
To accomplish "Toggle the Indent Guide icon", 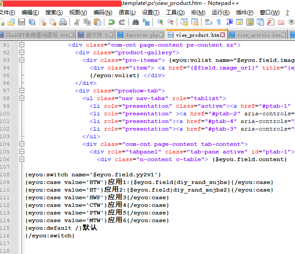I will (x=229, y=22).
